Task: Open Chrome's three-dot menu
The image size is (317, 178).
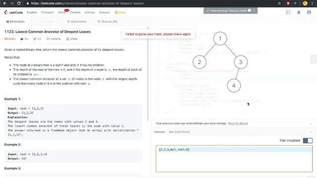Action: [313, 3]
